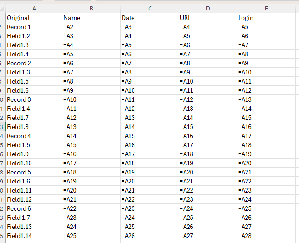Click the column C header
Image resolution: width=299 pixels, height=243 pixels.
149,8
